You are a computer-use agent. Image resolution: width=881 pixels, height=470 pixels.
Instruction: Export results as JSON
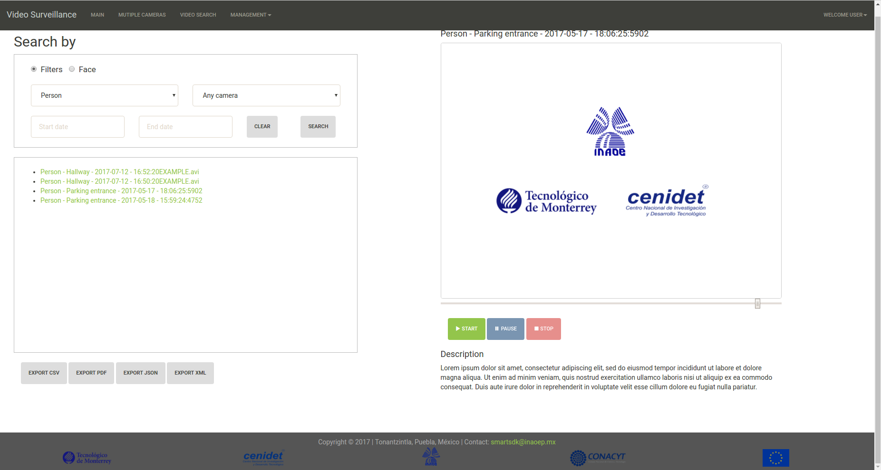pyautogui.click(x=141, y=373)
